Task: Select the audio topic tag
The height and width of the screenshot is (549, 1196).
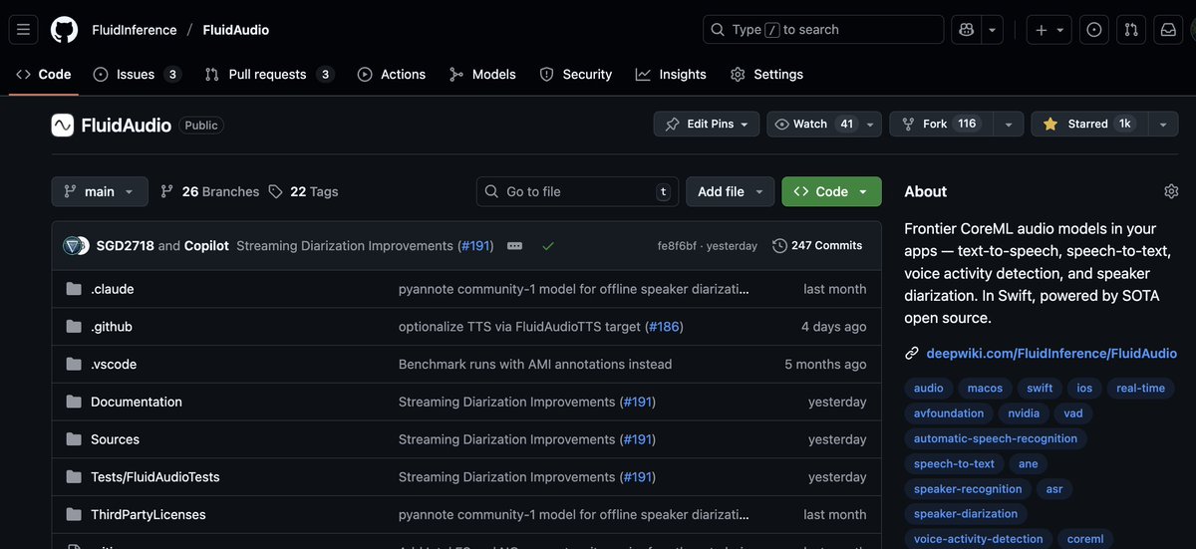Action: pyautogui.click(x=928, y=389)
